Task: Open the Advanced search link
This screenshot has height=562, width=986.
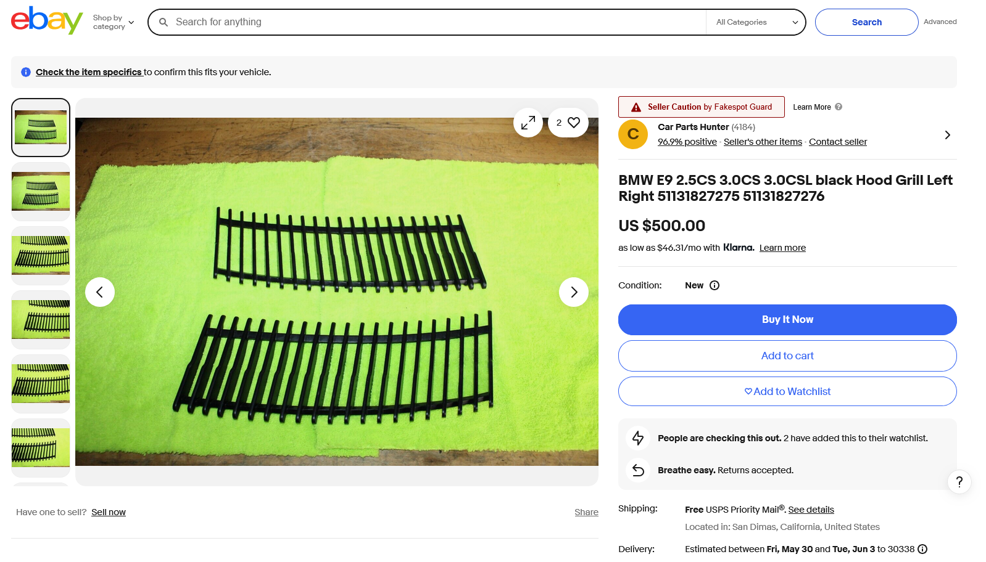Action: pos(940,22)
